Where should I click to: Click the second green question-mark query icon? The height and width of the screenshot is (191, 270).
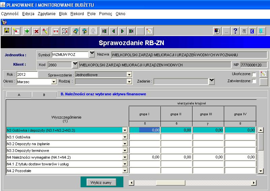point(85,31)
